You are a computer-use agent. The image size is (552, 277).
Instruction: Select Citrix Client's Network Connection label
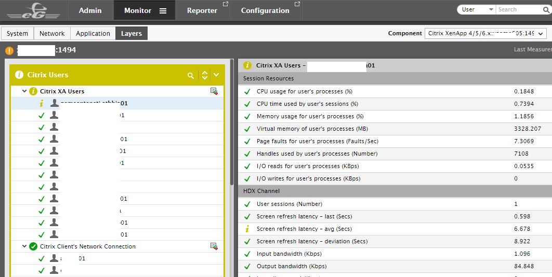point(88,246)
